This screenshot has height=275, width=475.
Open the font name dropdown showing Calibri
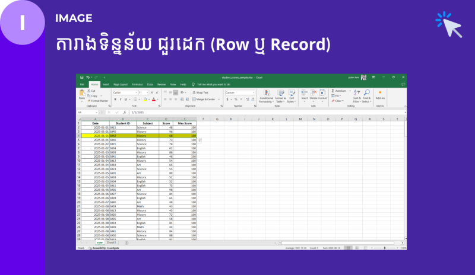(x=123, y=92)
